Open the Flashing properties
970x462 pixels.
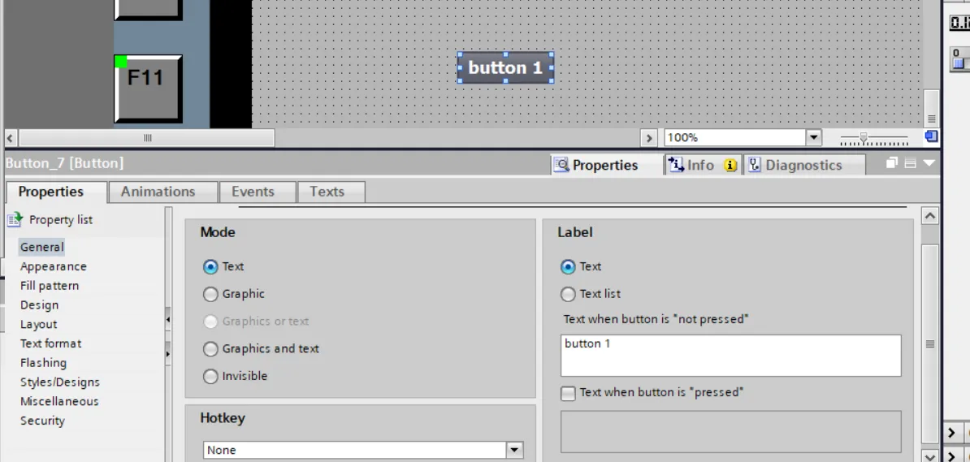[43, 362]
